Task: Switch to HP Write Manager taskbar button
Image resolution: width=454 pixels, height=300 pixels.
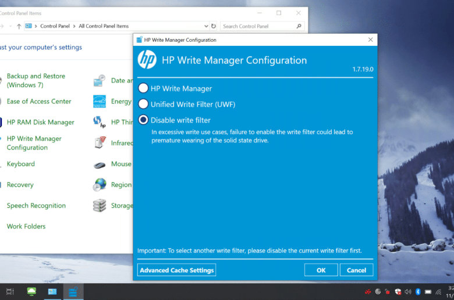Action: coord(73,291)
